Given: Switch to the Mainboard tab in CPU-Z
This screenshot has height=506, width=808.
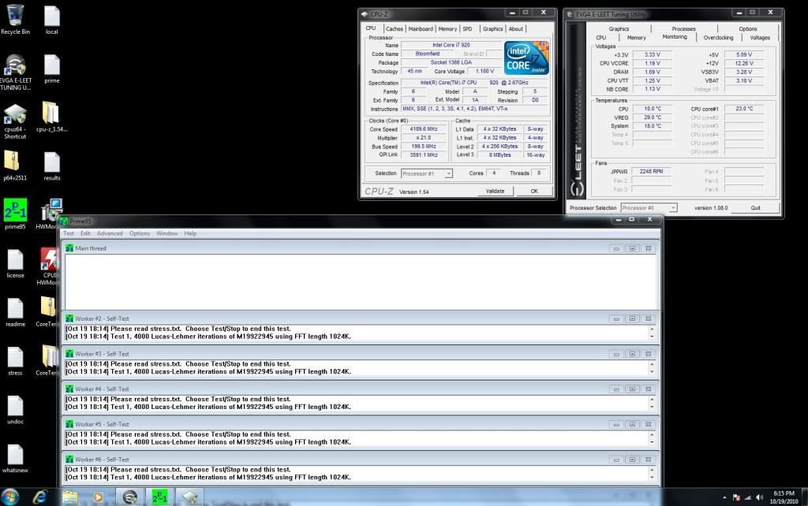Looking at the screenshot, I should click(420, 29).
